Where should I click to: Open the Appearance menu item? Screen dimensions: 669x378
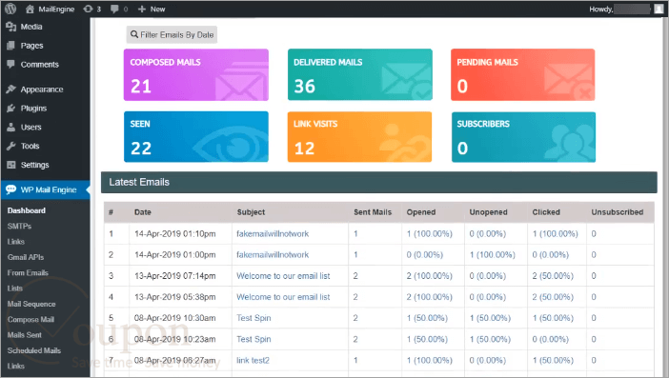tap(42, 90)
